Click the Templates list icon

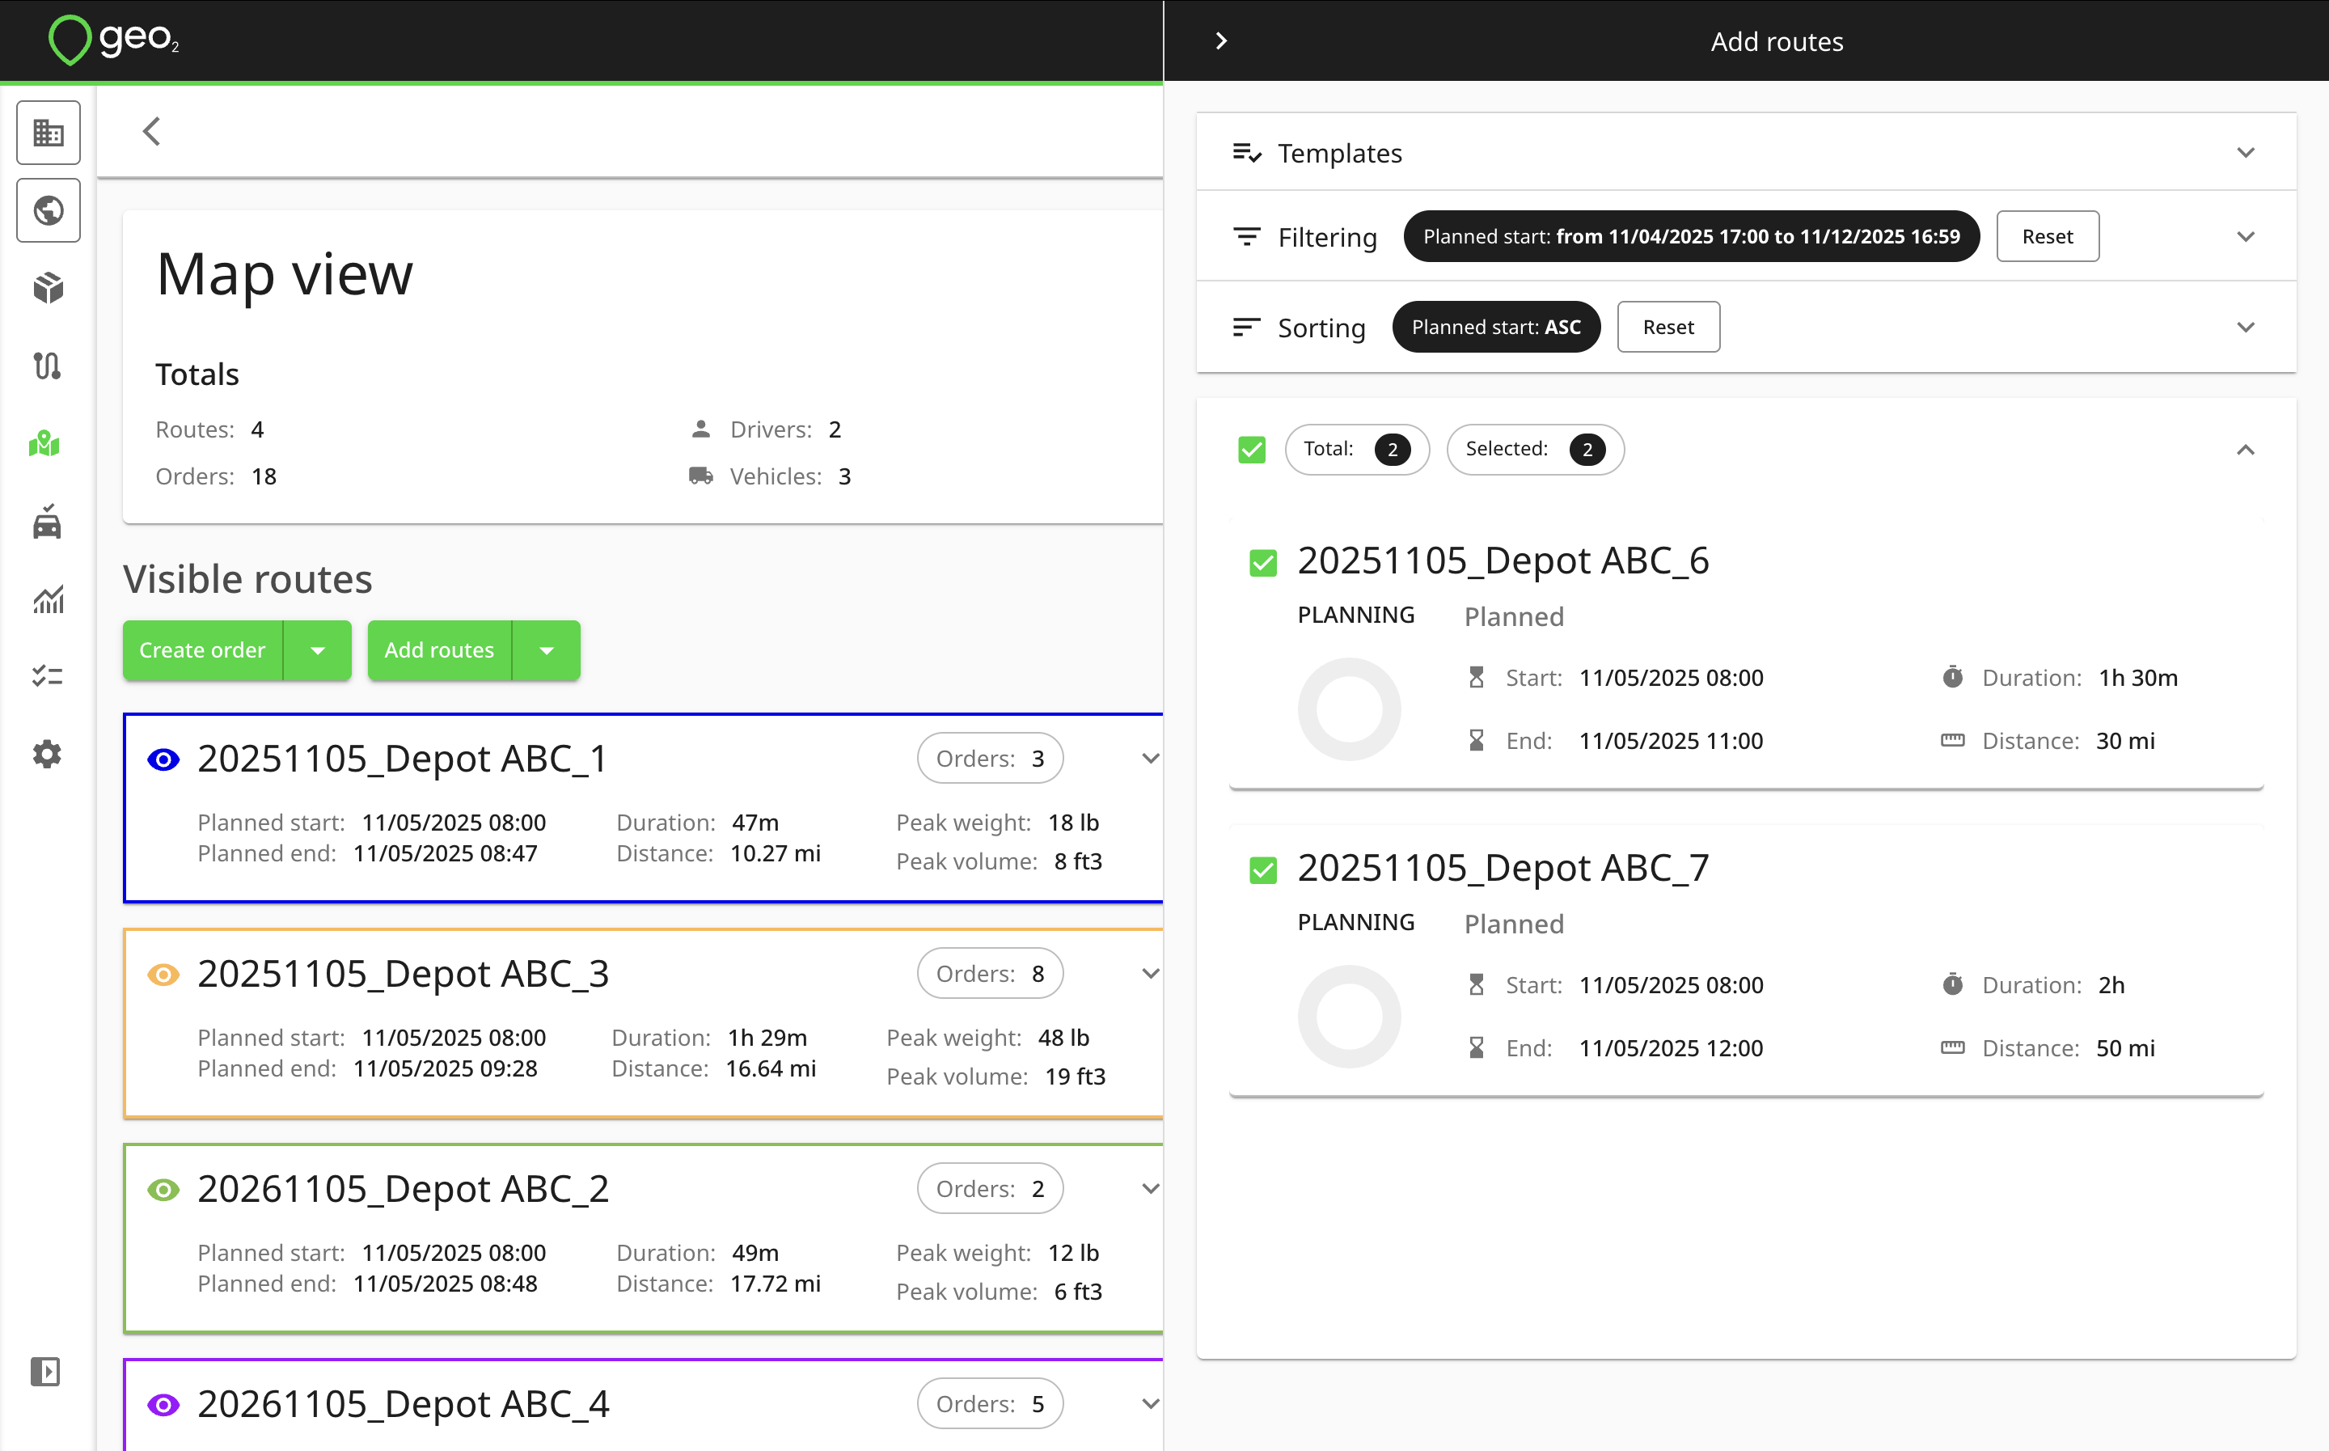click(1247, 153)
